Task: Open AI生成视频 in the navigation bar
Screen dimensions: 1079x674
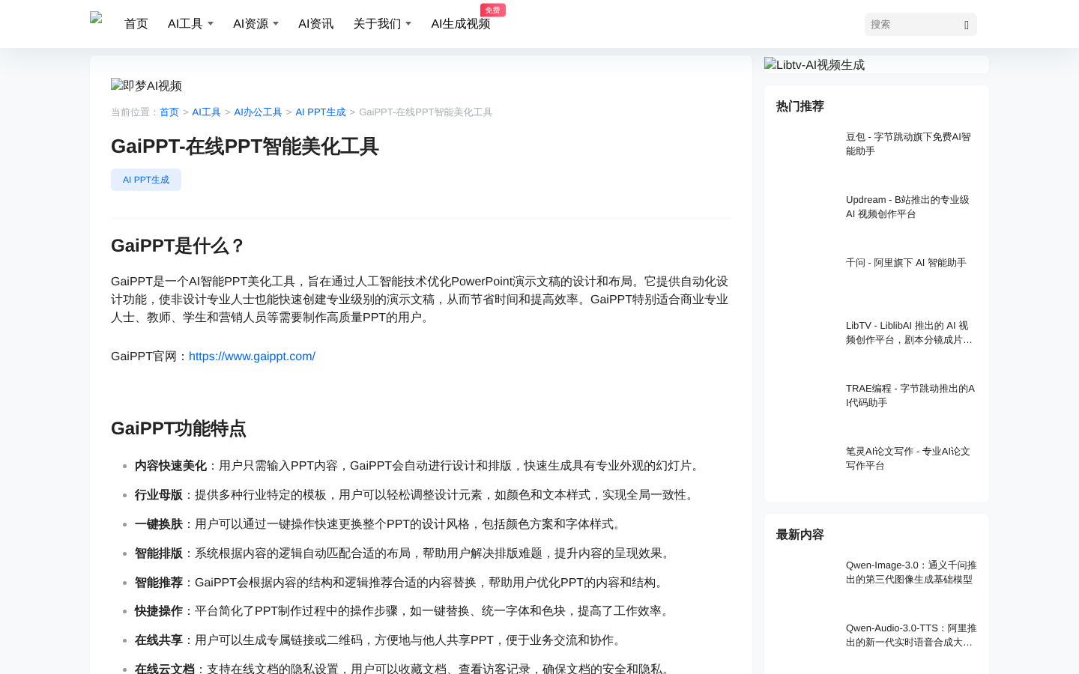Action: [461, 24]
